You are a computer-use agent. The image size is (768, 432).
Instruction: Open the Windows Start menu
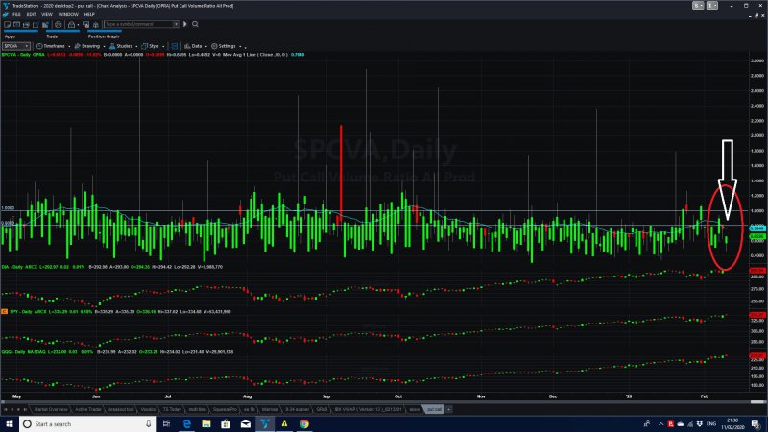10,423
